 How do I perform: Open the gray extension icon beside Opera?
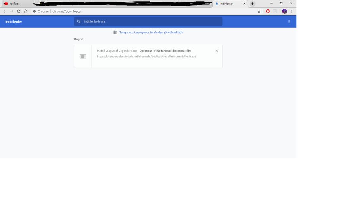tap(275, 11)
